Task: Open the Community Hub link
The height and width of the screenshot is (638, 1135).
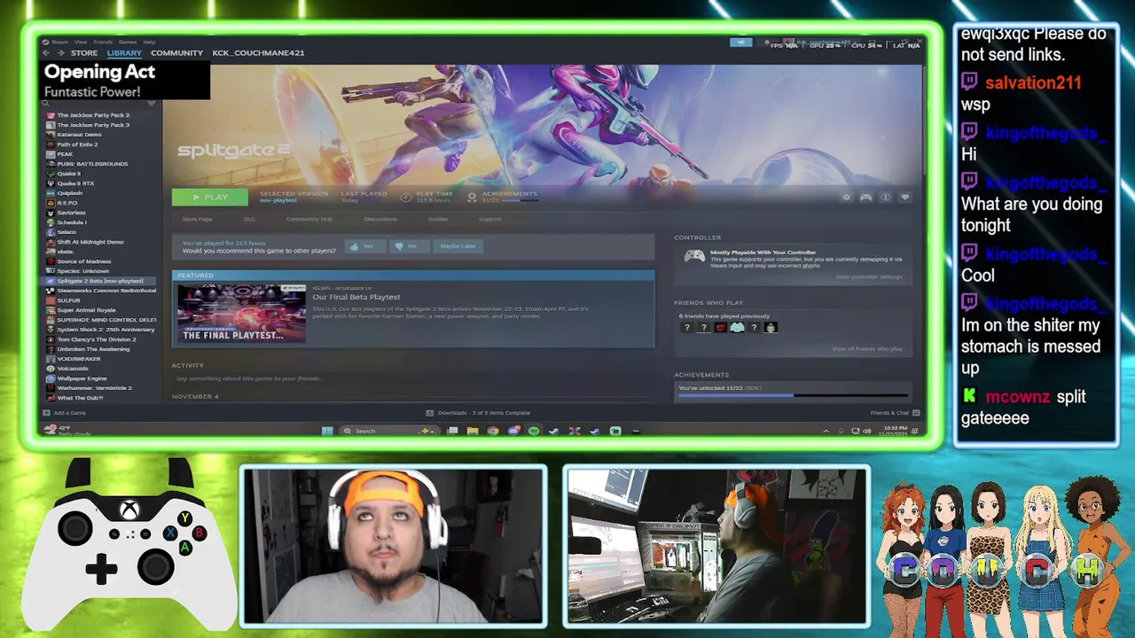Action: click(309, 219)
